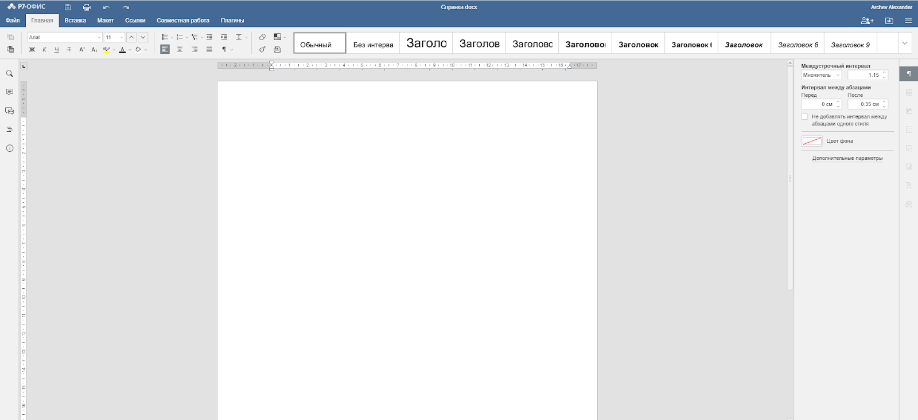Click the clear style eraser icon
Viewport: 918px width, 420px height.
(262, 37)
